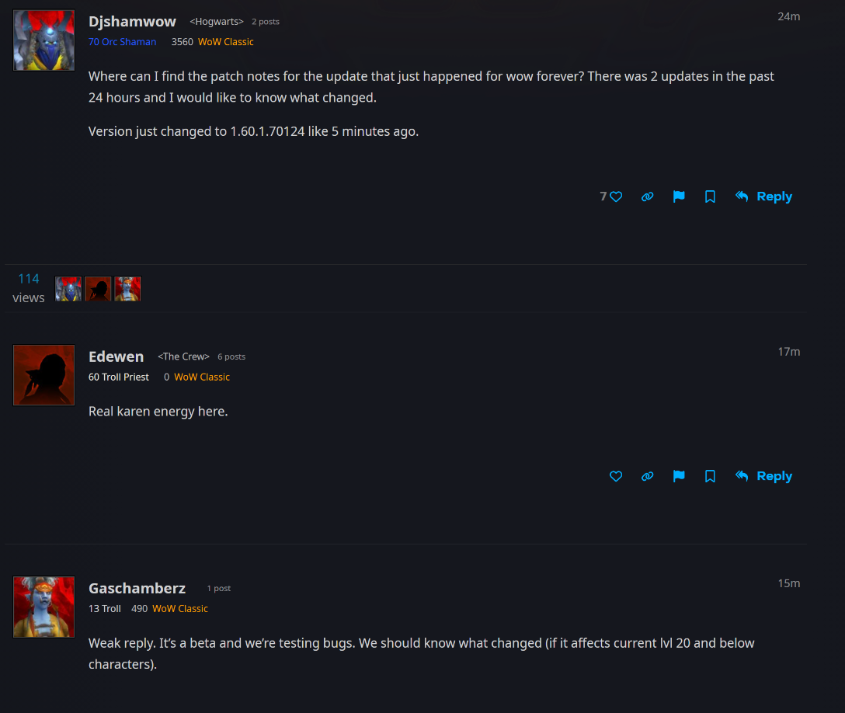Image resolution: width=845 pixels, height=713 pixels.
Task: Reply to Djshamwow's post
Action: 763,197
